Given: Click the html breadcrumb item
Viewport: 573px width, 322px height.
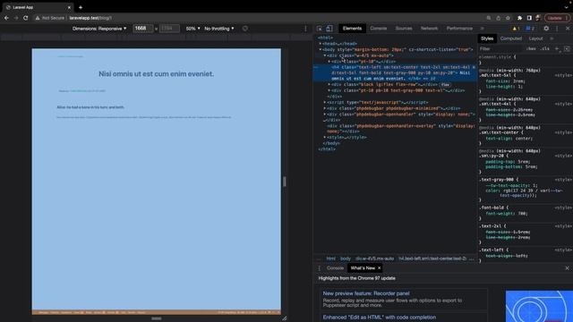Looking at the screenshot, I should tap(330, 258).
